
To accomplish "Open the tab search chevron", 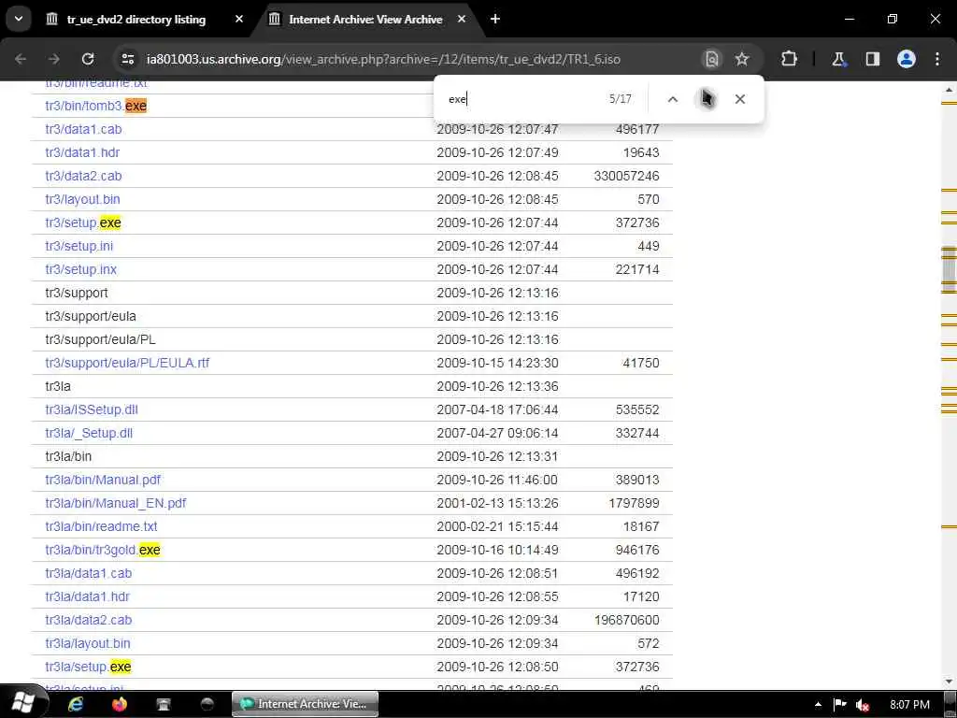I will click(x=19, y=19).
